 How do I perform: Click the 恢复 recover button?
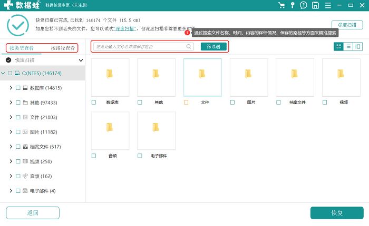point(337,213)
